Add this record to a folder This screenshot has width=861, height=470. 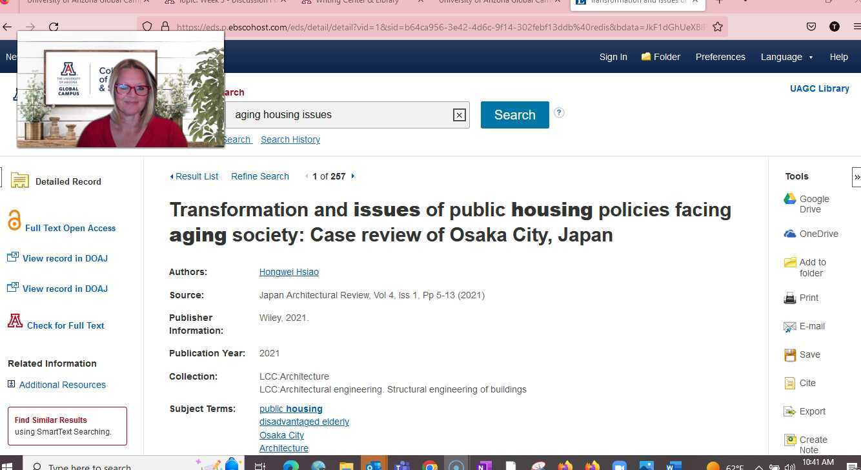point(811,267)
